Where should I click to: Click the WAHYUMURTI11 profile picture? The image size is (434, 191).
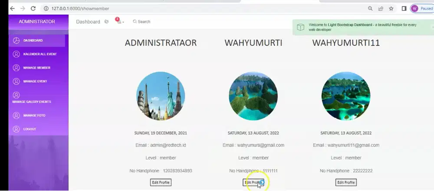(346, 96)
